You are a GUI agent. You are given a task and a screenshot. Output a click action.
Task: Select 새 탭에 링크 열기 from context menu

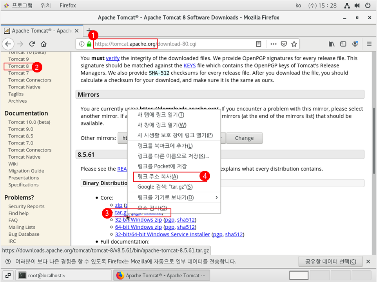[174, 115]
